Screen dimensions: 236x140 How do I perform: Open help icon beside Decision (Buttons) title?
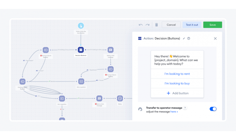[x=189, y=39]
